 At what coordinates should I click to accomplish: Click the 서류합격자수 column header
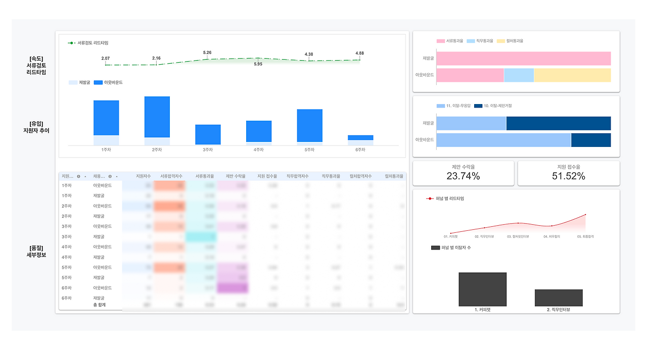171,176
